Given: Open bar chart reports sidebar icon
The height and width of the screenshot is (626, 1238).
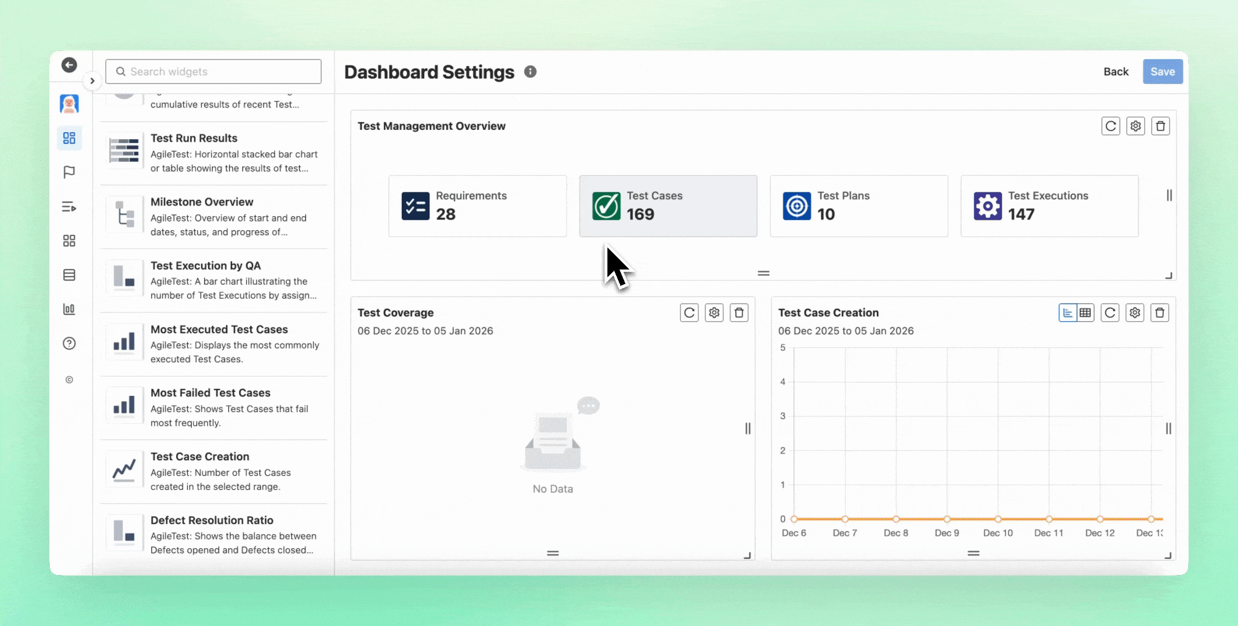Looking at the screenshot, I should point(69,309).
